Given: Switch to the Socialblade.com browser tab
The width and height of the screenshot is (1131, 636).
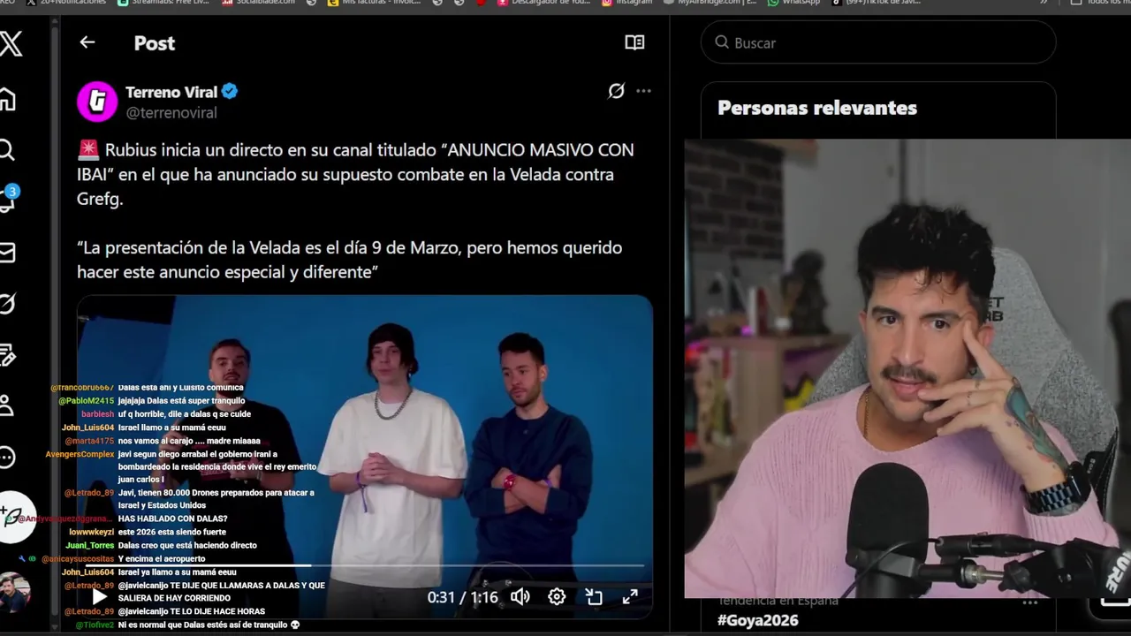Looking at the screenshot, I should tap(257, 3).
